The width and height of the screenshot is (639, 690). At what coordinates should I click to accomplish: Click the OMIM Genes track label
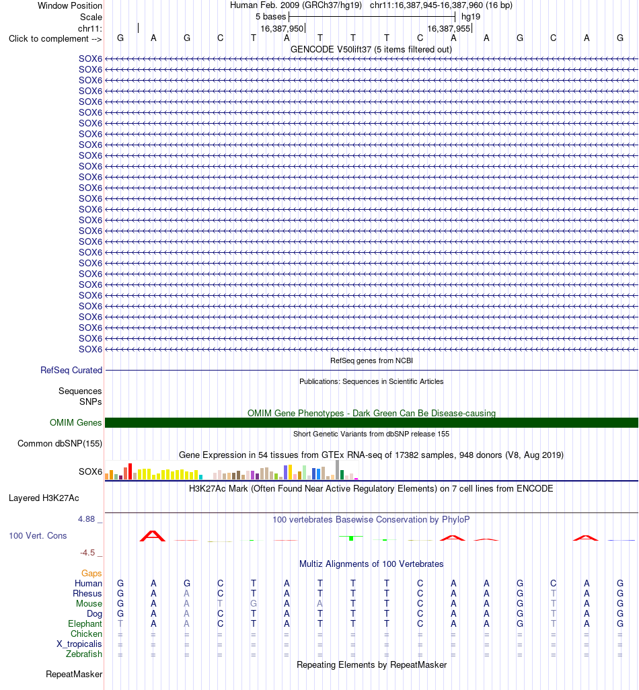pos(76,422)
